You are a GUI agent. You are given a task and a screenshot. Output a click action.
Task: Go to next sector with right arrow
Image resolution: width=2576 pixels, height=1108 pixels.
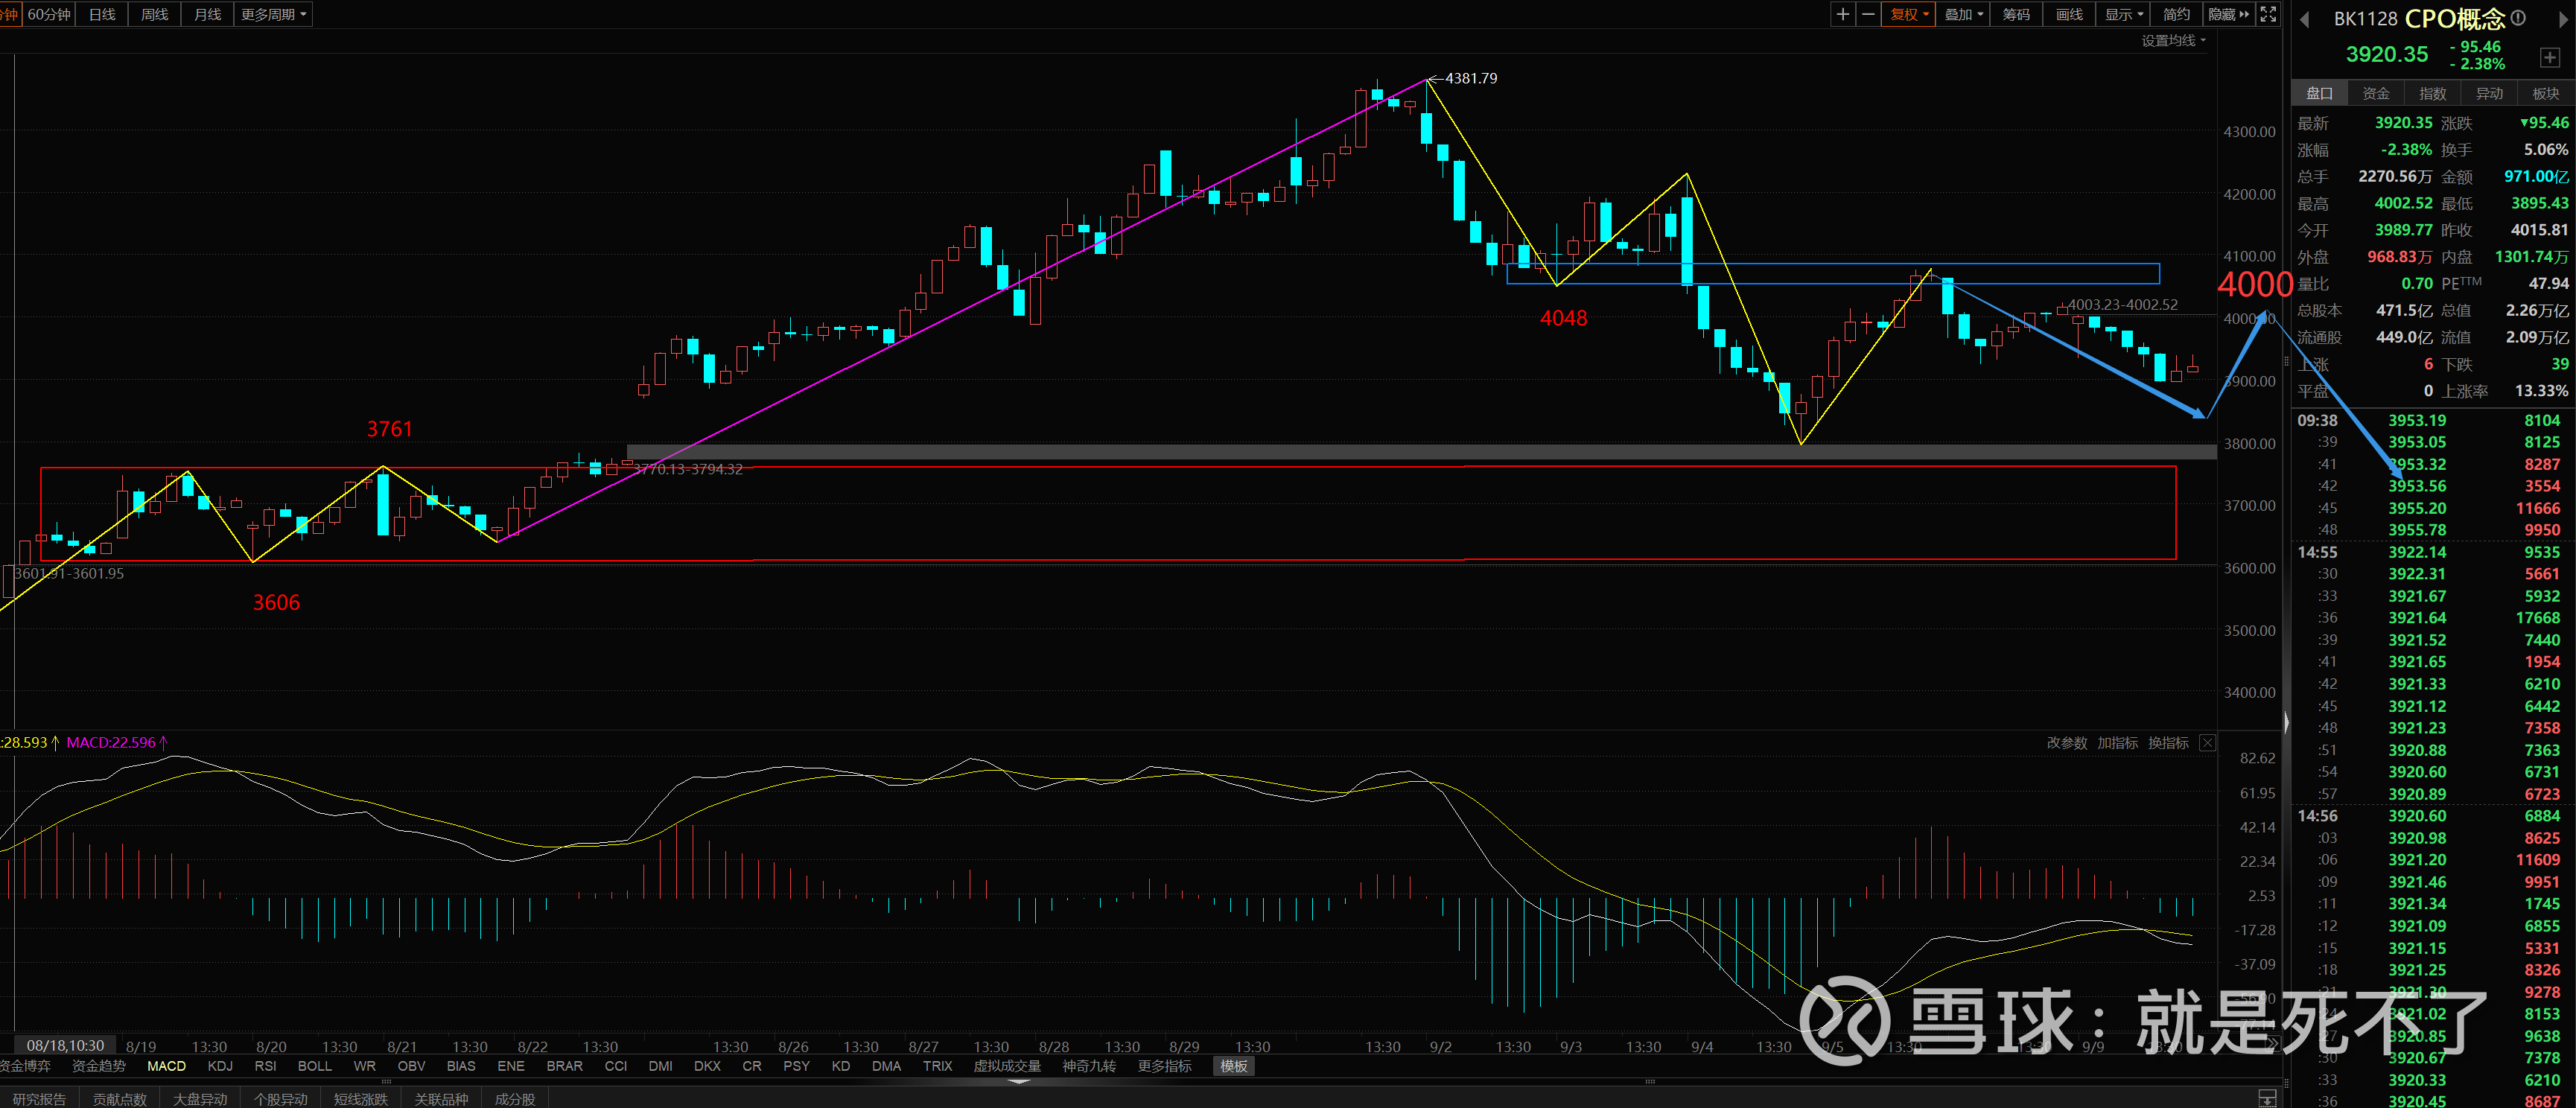click(2564, 19)
